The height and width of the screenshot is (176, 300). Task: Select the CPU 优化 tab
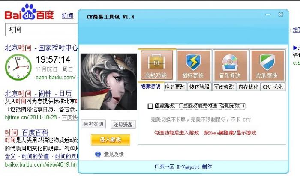(273, 87)
